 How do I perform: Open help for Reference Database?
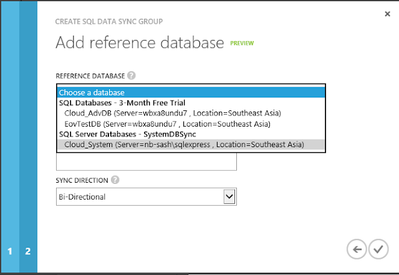tap(132, 77)
